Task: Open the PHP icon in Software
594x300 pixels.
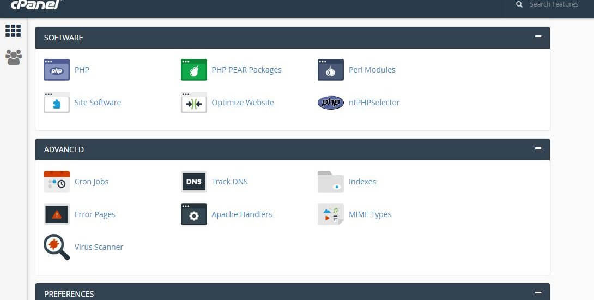Action: [x=57, y=70]
